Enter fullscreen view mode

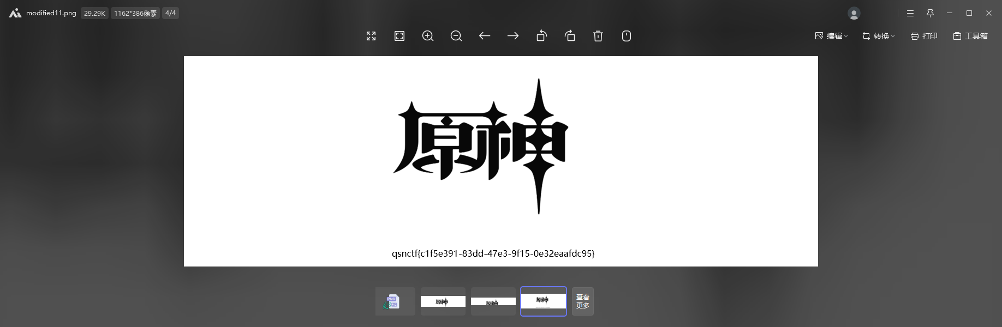point(371,36)
